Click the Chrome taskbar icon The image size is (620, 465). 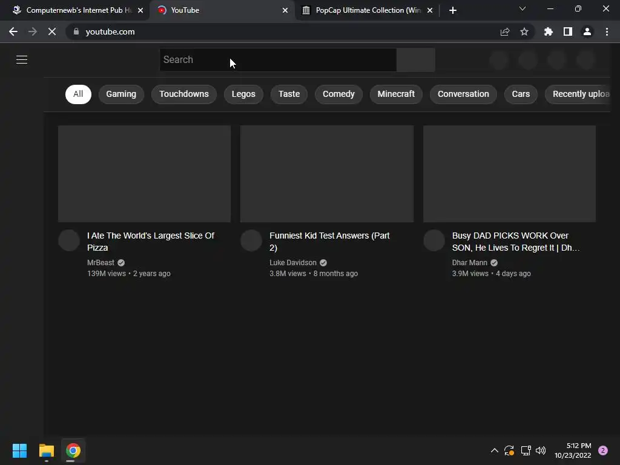(73, 450)
